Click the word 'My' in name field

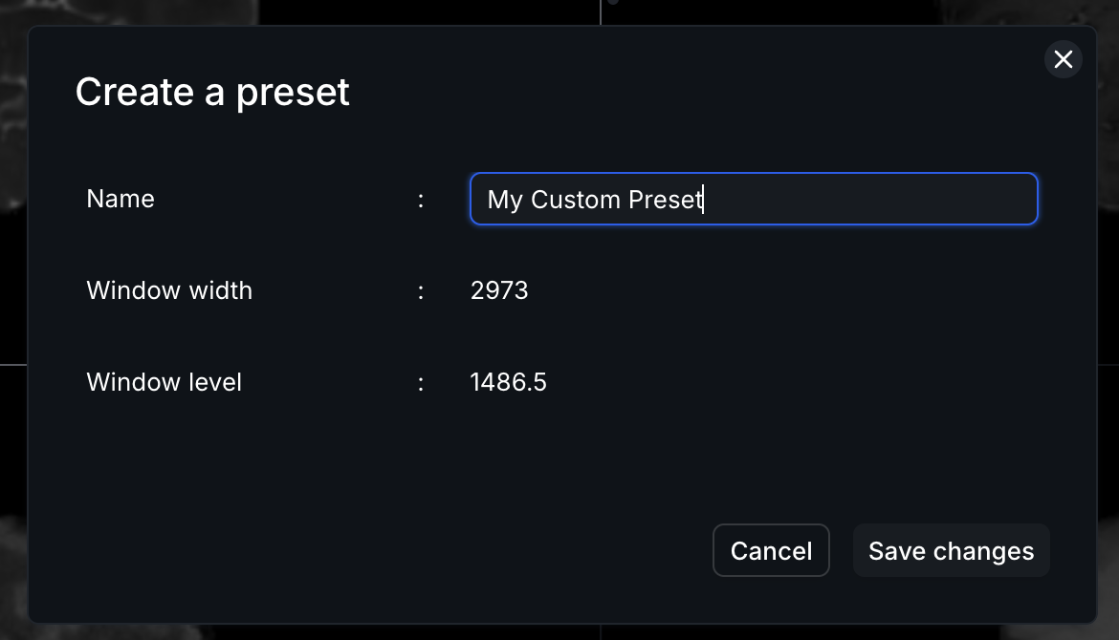(505, 201)
